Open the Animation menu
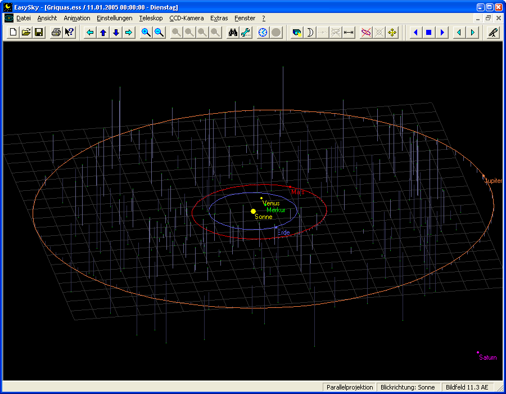Screen dimensions: 506x394 coord(77,18)
